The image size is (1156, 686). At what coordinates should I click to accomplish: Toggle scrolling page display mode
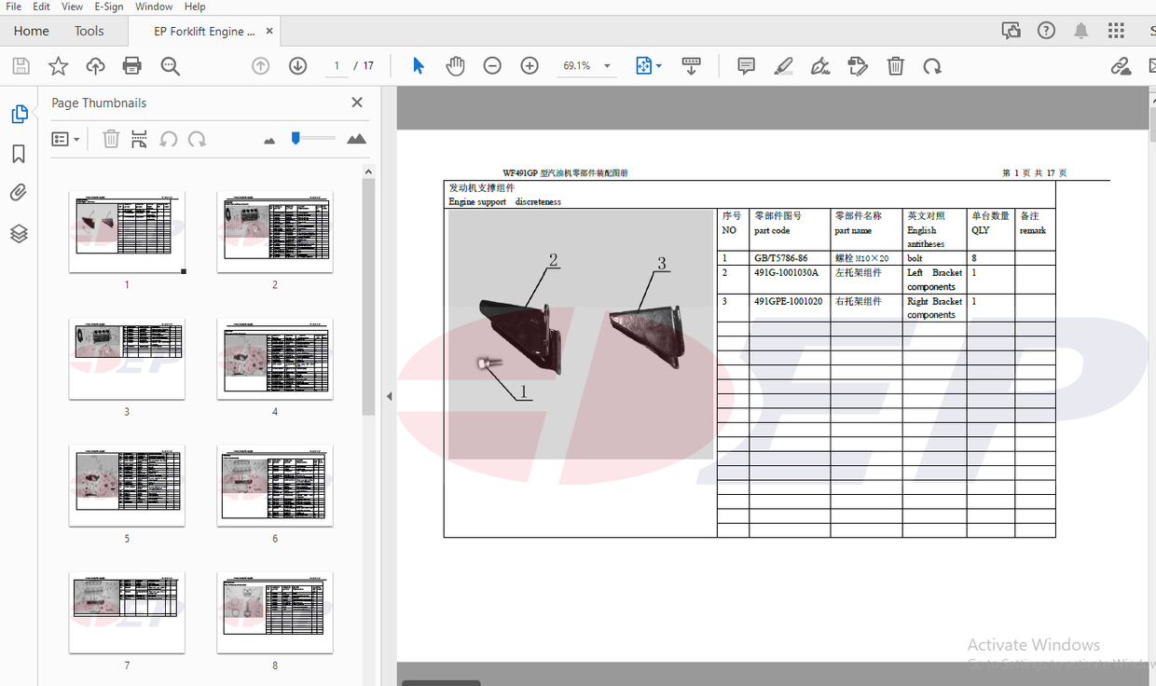[691, 65]
